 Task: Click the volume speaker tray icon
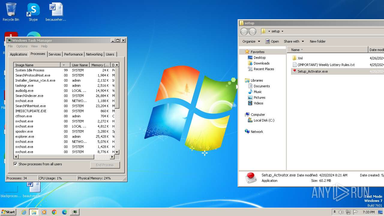341,212
